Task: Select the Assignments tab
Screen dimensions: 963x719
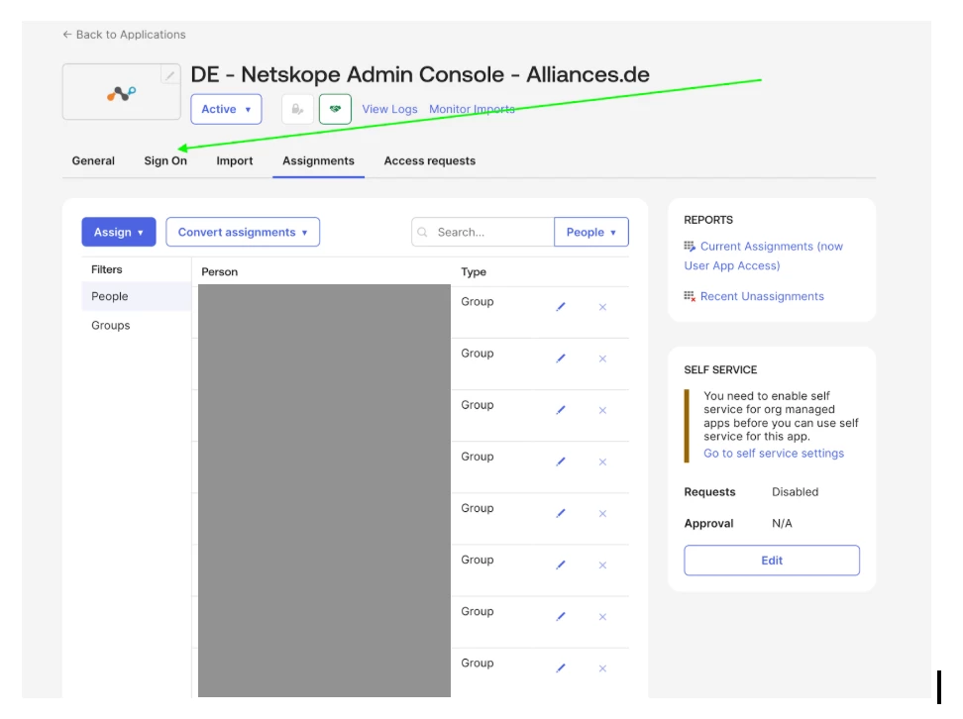Action: click(x=318, y=160)
